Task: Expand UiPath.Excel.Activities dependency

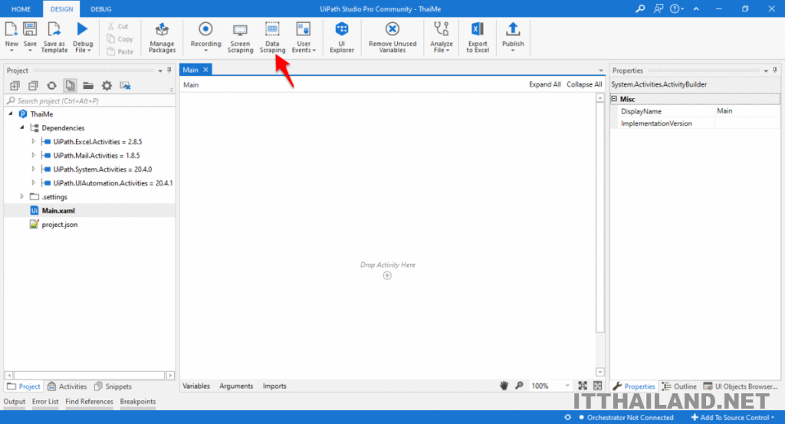Action: [34, 141]
